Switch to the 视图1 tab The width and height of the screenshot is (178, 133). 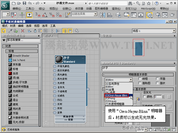pos(50,36)
